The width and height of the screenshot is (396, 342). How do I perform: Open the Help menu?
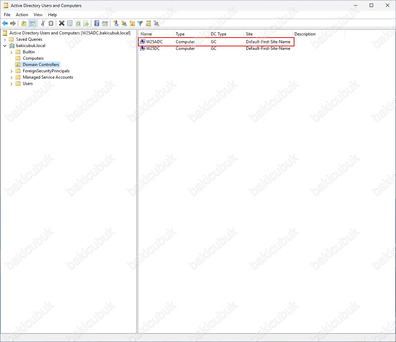[53, 15]
